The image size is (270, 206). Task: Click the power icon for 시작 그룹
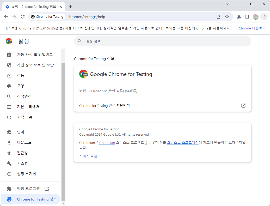click(x=9, y=117)
